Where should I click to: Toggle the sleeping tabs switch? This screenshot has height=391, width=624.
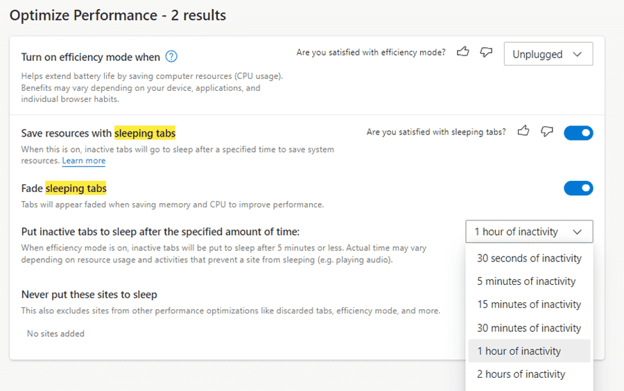pos(578,132)
